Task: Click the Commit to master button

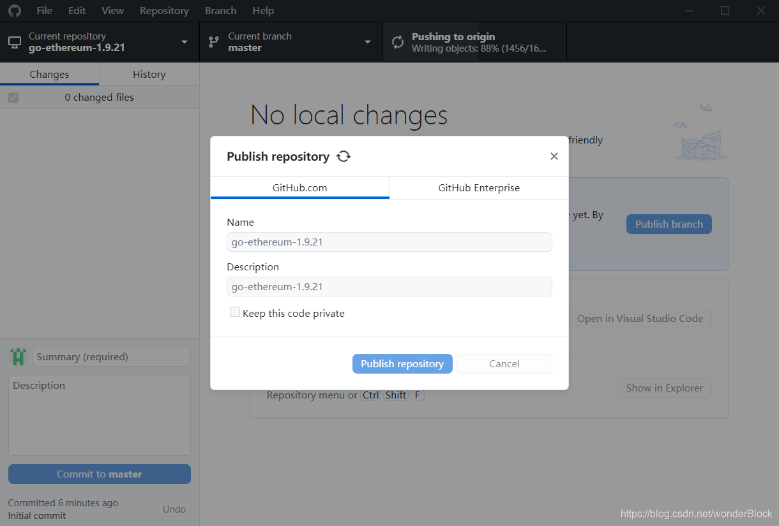Action: pyautogui.click(x=100, y=474)
